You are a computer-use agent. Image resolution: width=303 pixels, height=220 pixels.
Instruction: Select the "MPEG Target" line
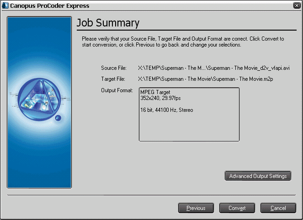(155, 92)
